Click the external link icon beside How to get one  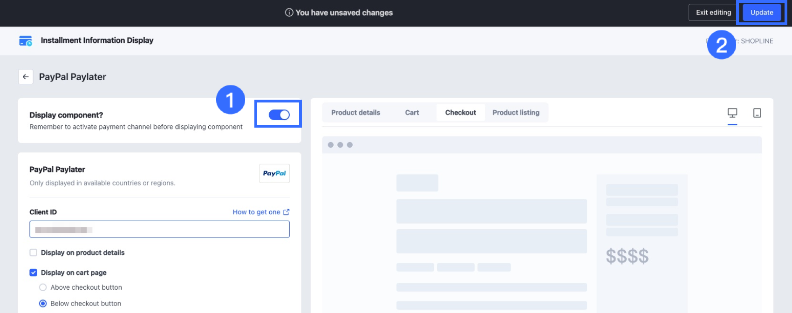click(x=287, y=212)
